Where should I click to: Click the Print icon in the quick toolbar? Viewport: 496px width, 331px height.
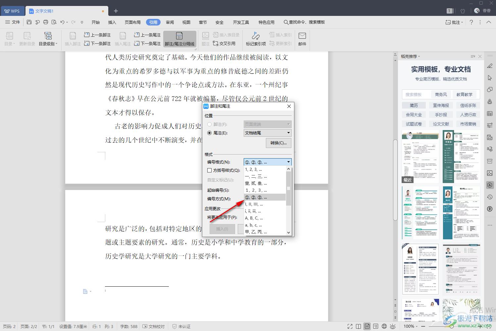[x=46, y=22]
